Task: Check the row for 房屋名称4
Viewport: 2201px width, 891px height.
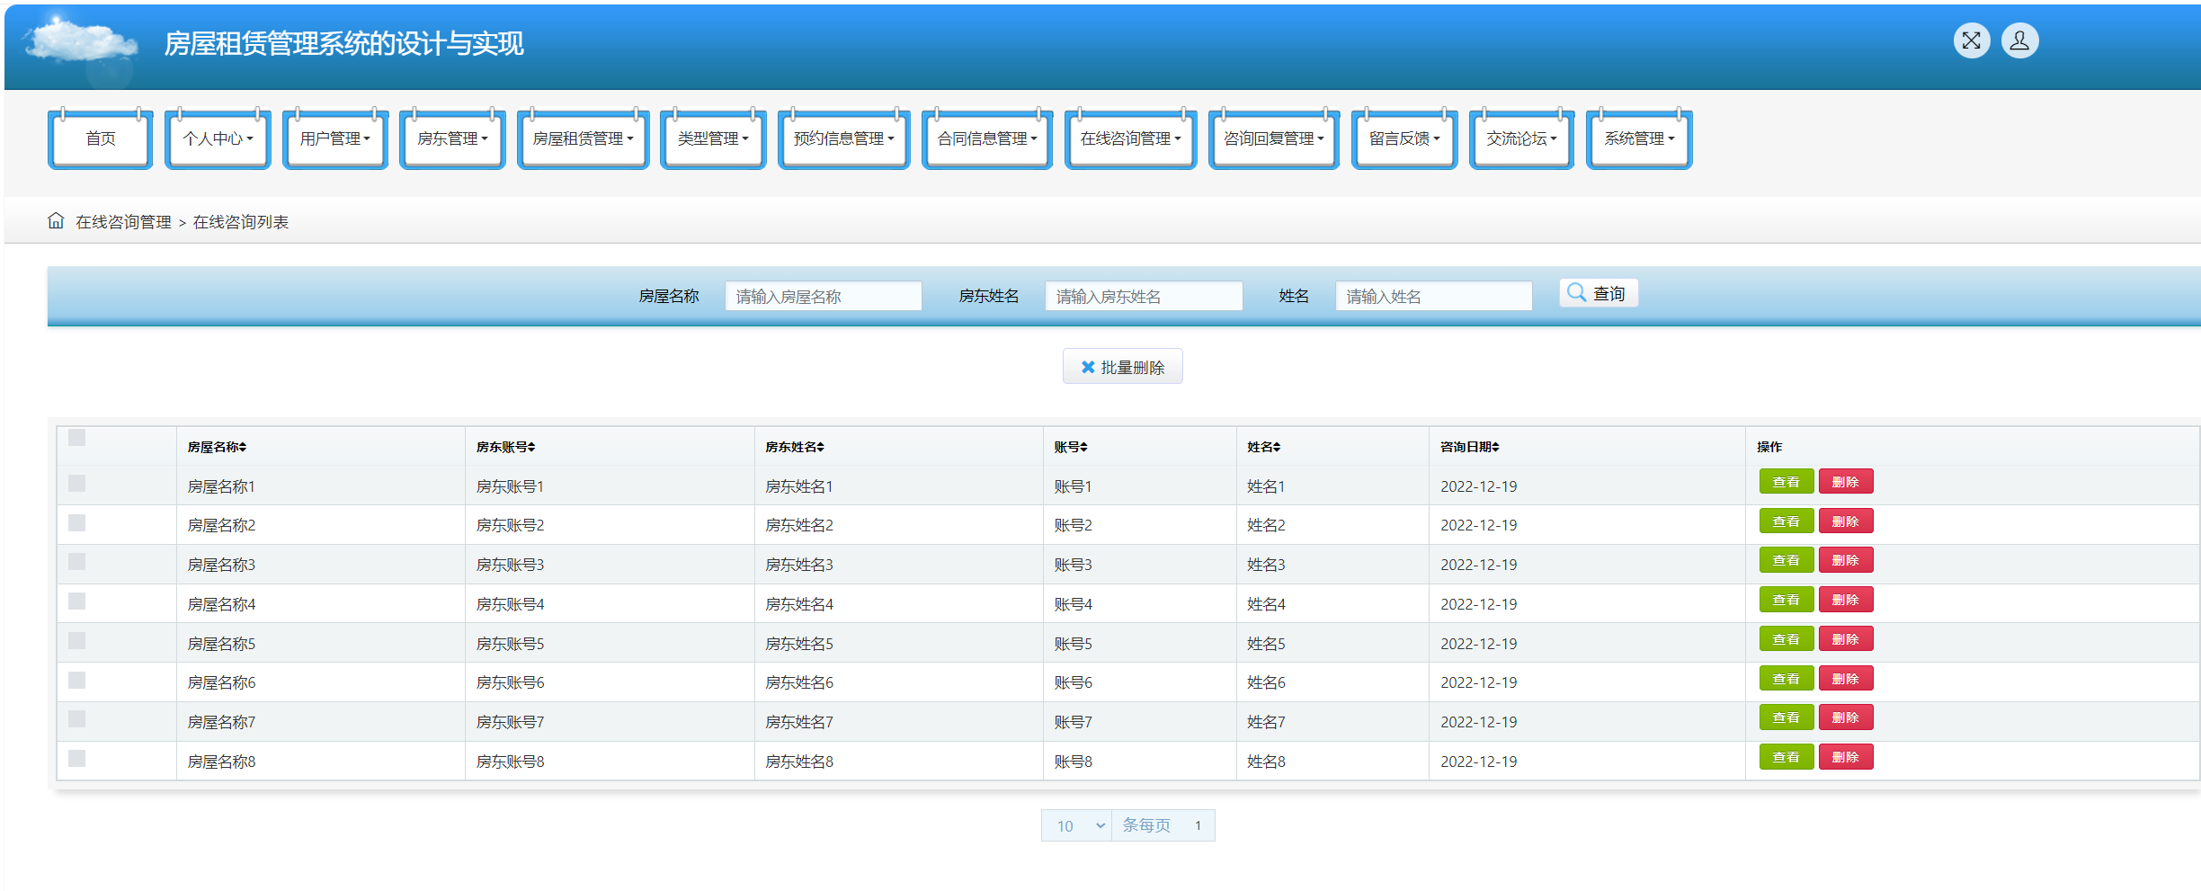Action: [x=77, y=601]
